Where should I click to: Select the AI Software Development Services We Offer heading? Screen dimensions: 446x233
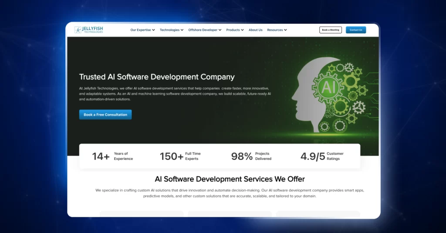(x=230, y=179)
